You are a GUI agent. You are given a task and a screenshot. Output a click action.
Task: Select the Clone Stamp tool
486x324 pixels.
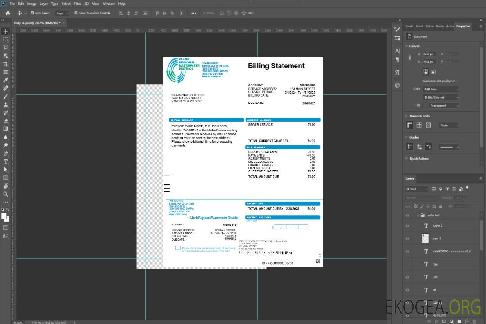tap(6, 104)
